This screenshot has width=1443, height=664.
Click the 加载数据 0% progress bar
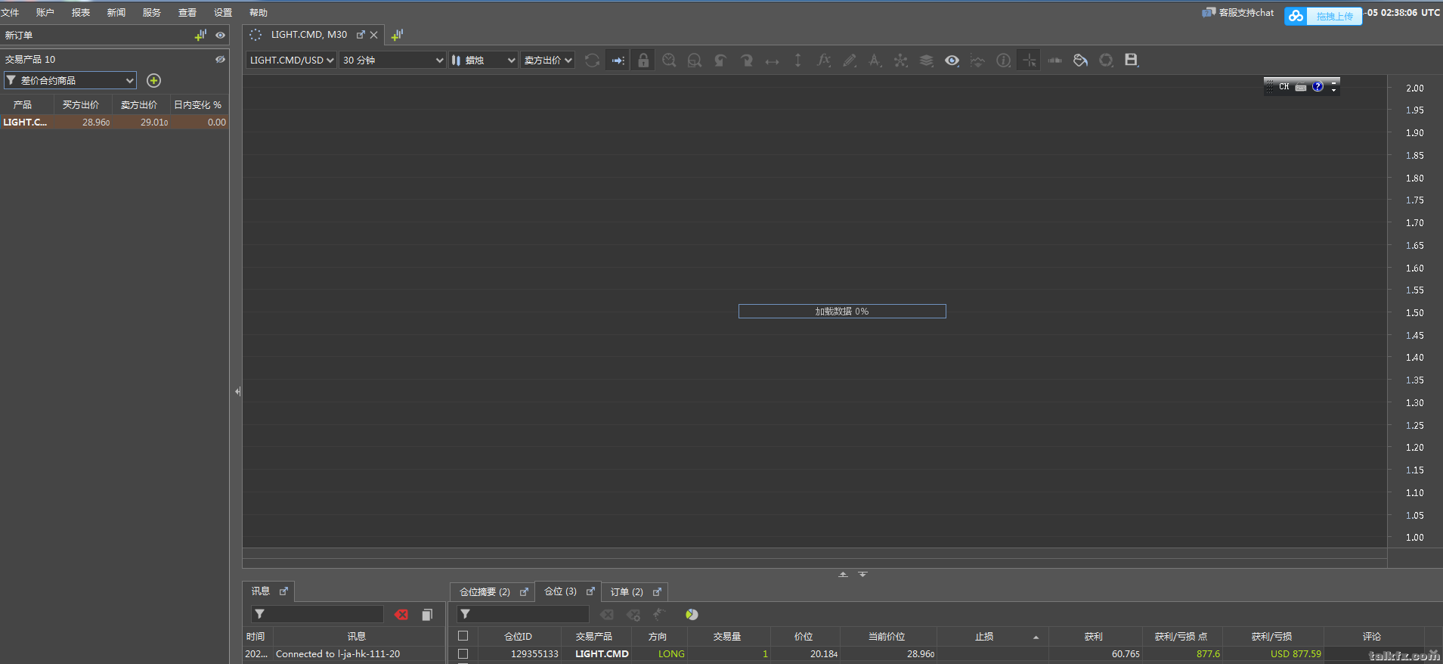[842, 312]
